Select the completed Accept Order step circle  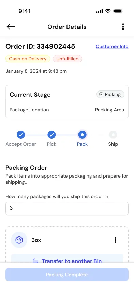(x=21, y=135)
